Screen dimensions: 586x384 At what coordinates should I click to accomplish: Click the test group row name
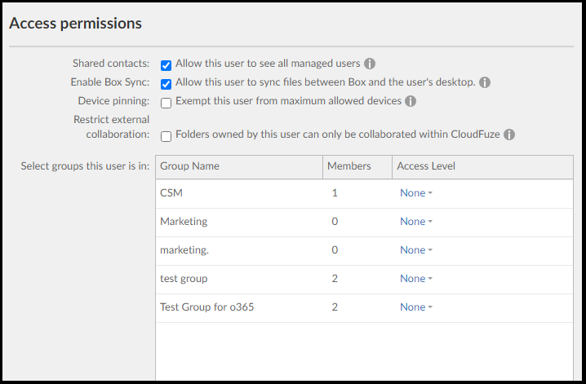click(184, 279)
